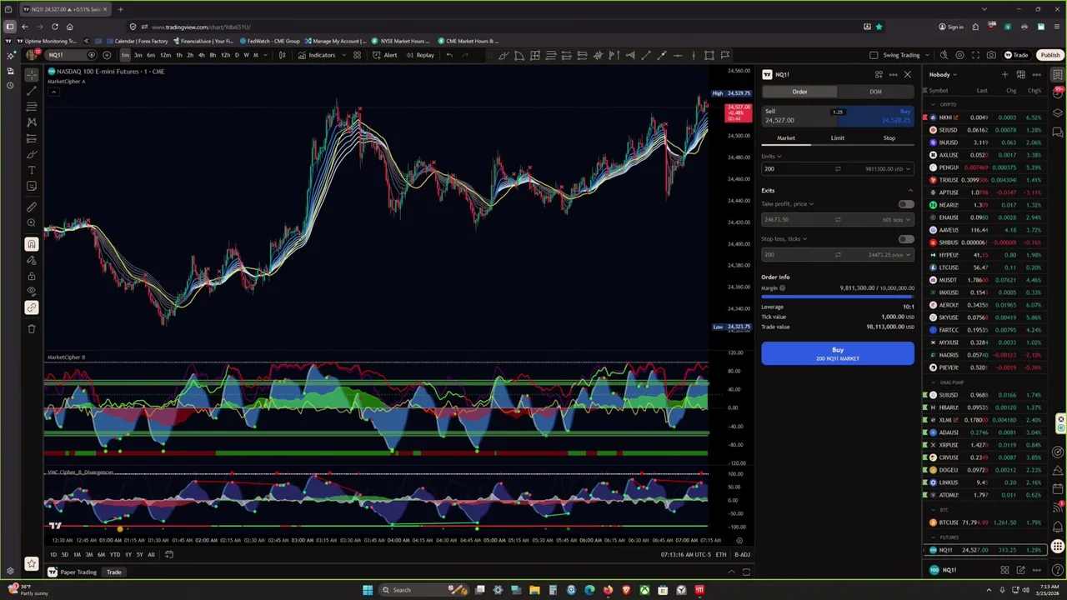
Task: Collapse the FUTURES watchlist section
Action: pyautogui.click(x=934, y=537)
